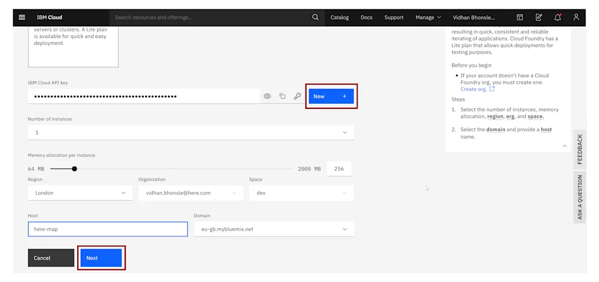Open the Space dropdown showing dev
599x282 pixels.
point(301,193)
